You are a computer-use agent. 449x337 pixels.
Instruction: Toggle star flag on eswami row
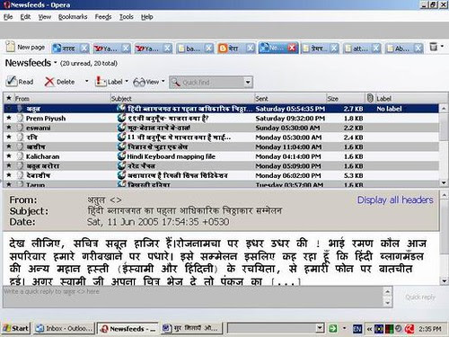[9, 128]
